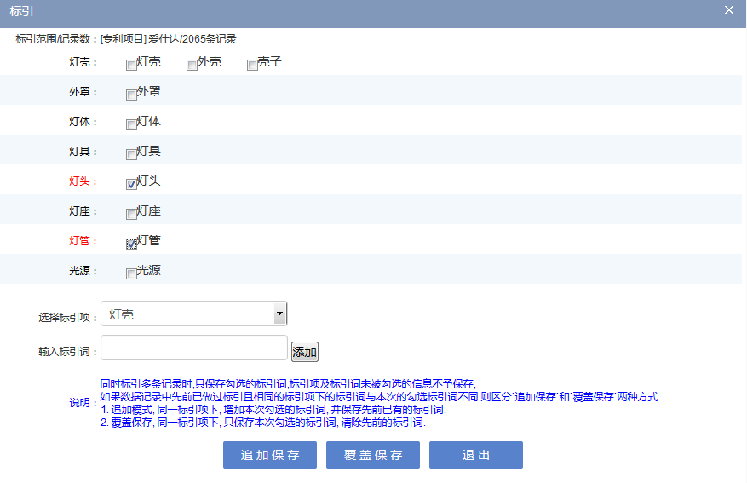Tick the 灯座 checkbox

pos(131,215)
